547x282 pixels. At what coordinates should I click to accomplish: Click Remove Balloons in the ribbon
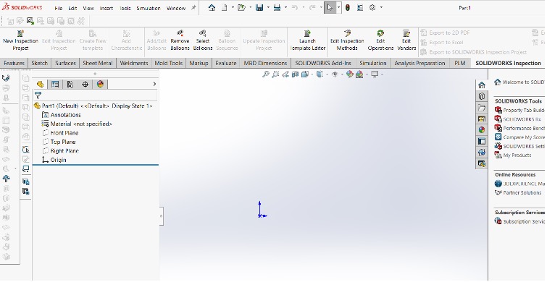pyautogui.click(x=180, y=40)
